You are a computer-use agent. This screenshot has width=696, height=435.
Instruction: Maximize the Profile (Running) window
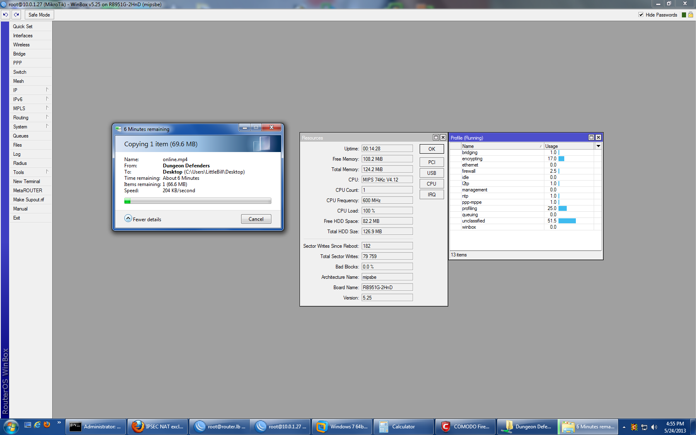pos(591,138)
